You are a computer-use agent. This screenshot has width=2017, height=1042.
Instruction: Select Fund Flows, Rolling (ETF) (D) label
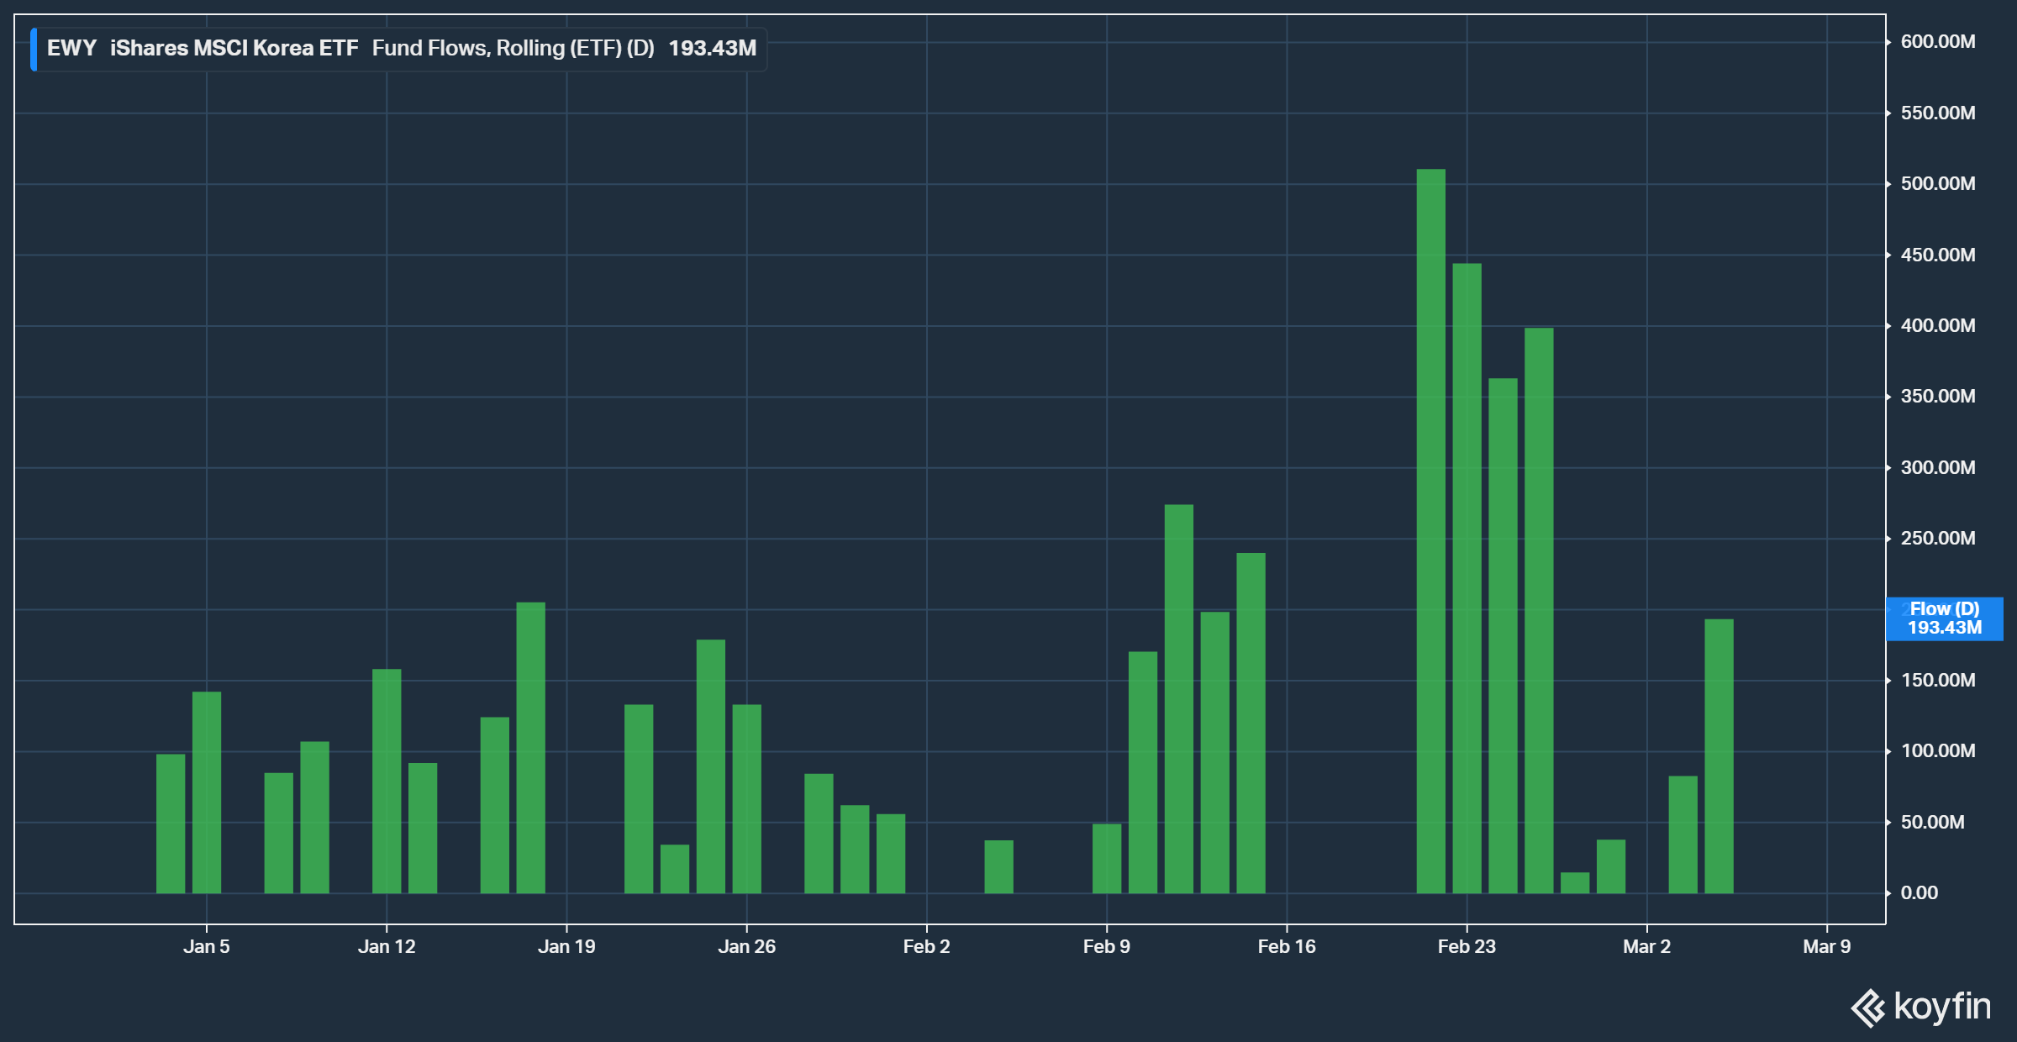513,49
